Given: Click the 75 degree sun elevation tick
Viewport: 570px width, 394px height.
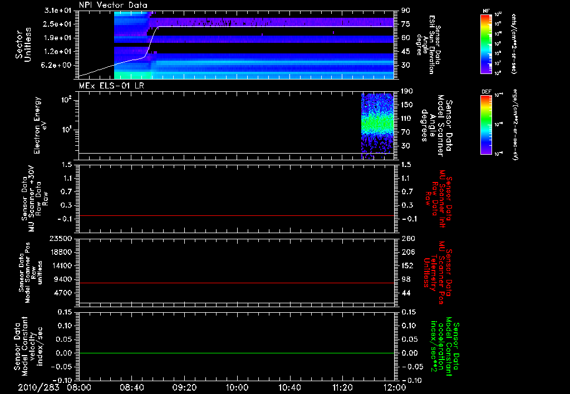Looking at the screenshot, I should point(406,24).
